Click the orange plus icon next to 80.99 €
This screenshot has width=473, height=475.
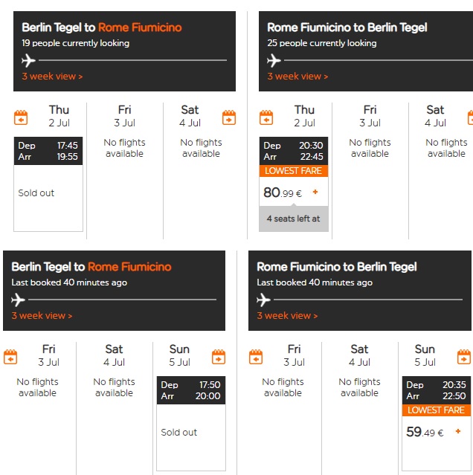[315, 192]
